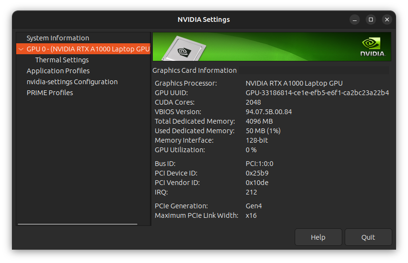Click PCI Vendor ID value 0x10de
This screenshot has height=263, width=408.
click(257, 183)
